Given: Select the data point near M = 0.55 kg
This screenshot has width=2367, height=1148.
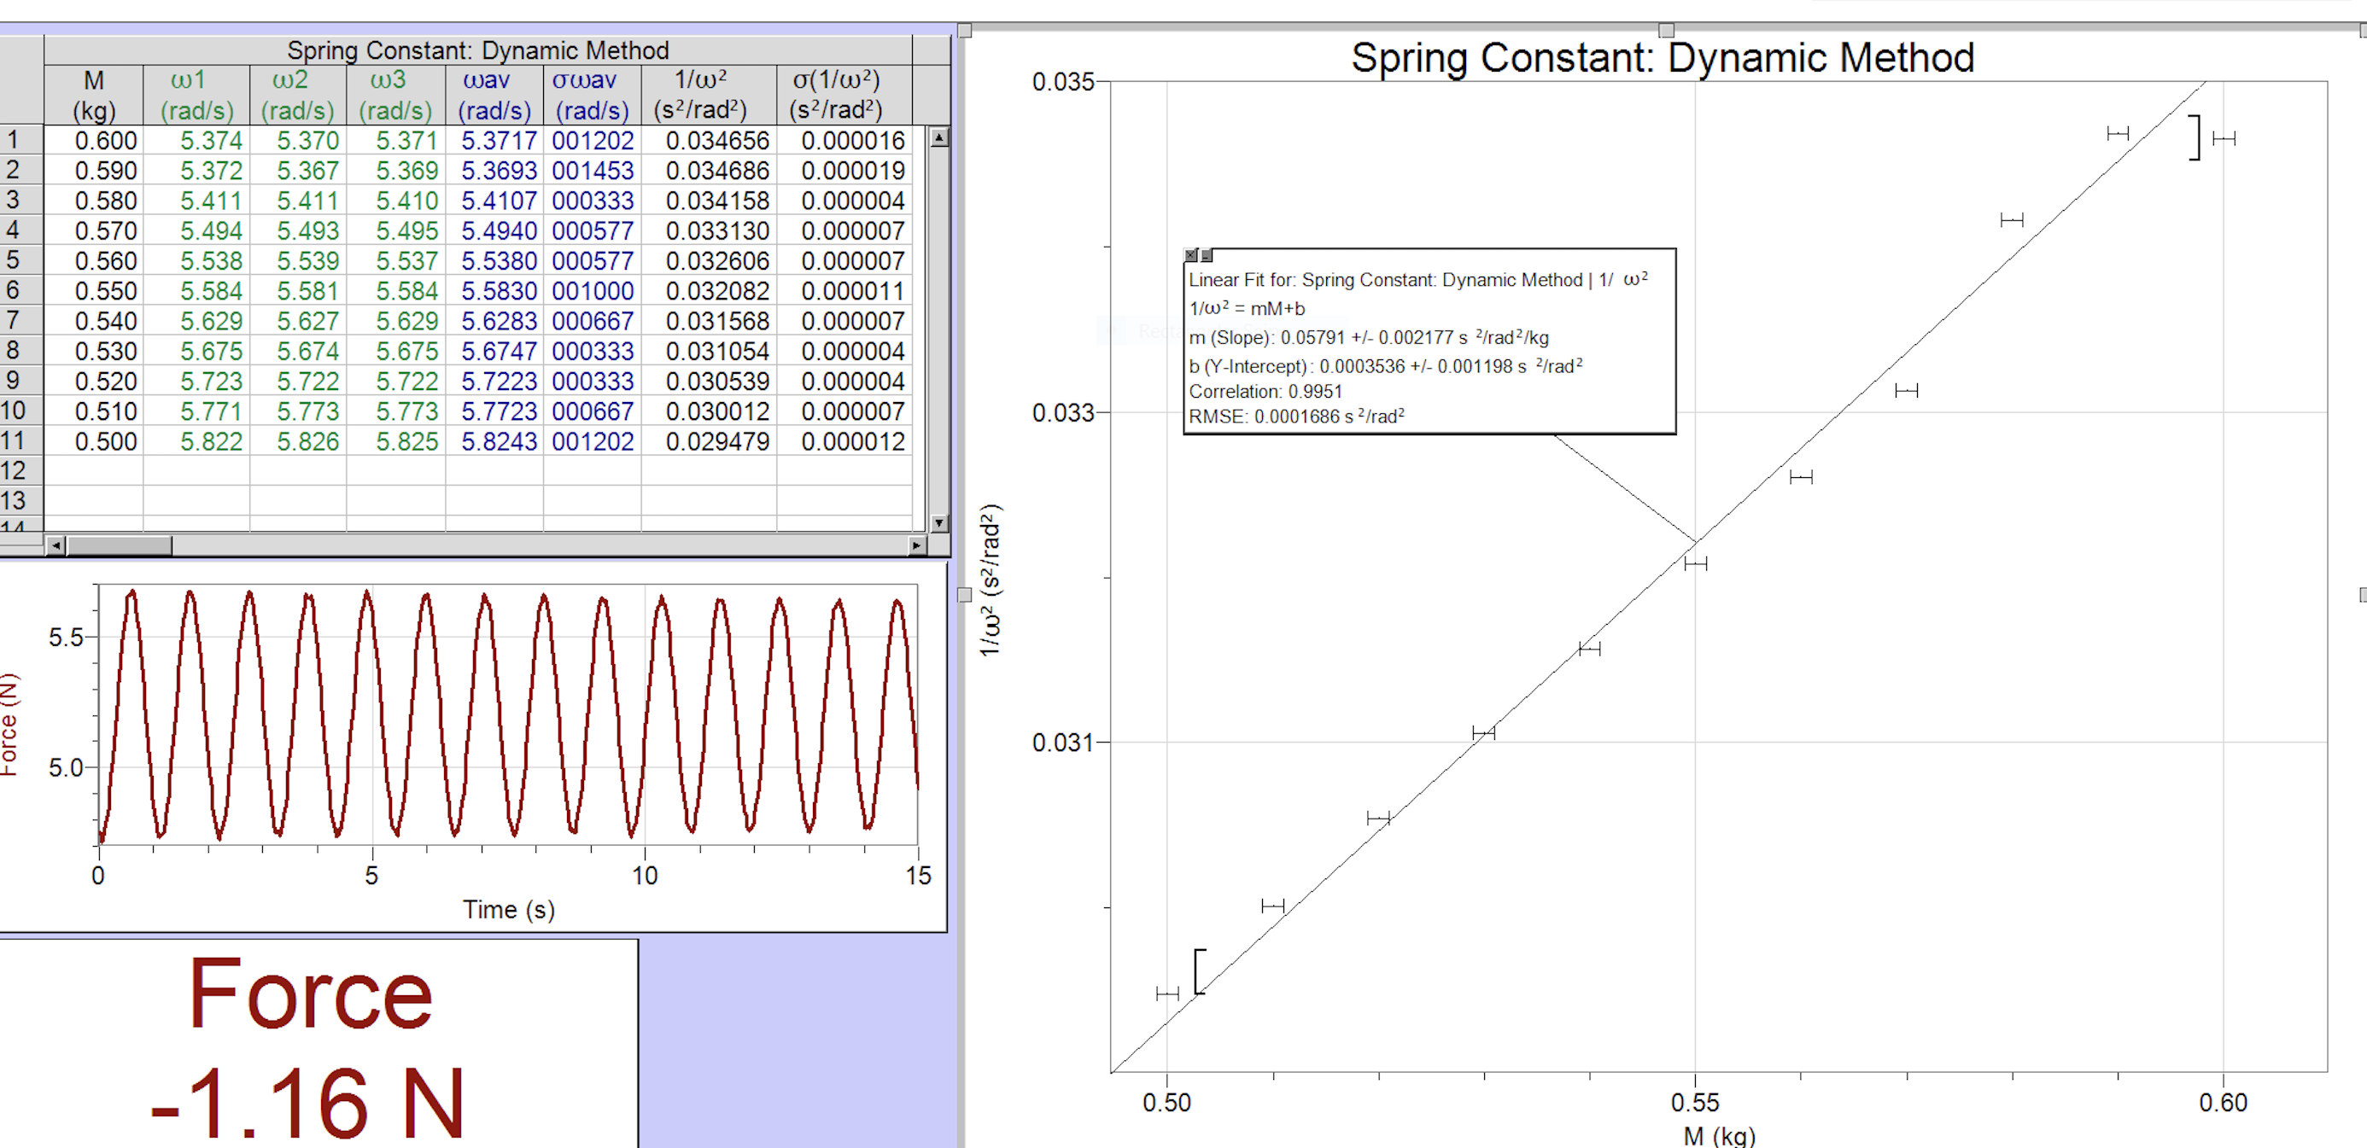Looking at the screenshot, I should click(x=1696, y=564).
